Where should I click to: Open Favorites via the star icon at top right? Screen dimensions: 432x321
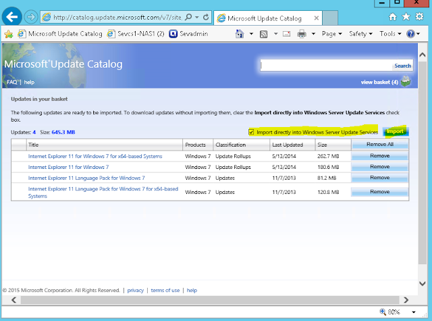point(406,17)
